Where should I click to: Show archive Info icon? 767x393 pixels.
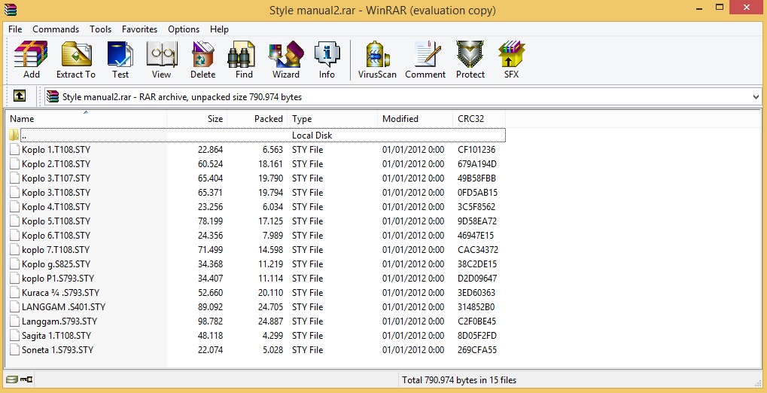coord(327,59)
